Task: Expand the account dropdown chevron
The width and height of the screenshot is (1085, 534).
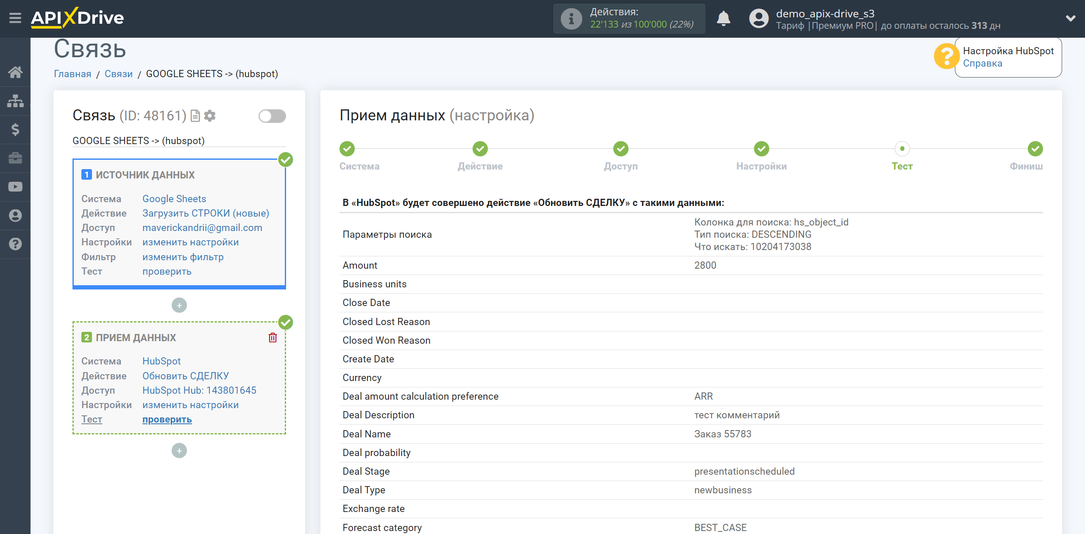Action: point(1071,18)
